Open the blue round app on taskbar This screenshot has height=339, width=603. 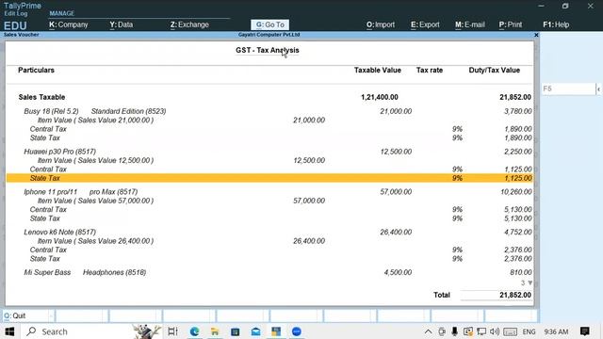[x=297, y=331]
